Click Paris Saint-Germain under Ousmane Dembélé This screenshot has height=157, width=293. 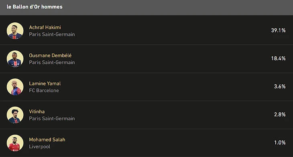52,62
